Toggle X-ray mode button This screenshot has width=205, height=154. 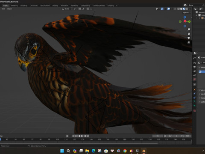(175, 9)
